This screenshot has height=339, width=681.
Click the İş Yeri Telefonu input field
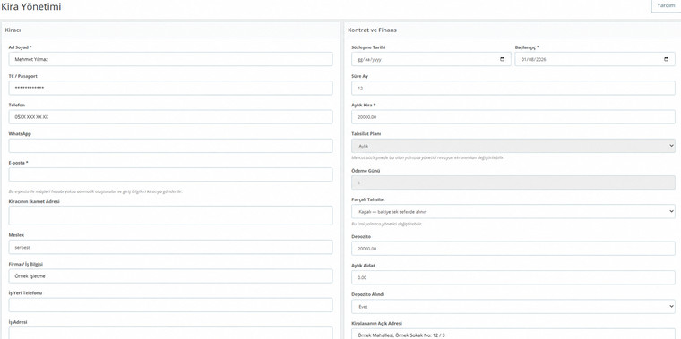tap(170, 305)
